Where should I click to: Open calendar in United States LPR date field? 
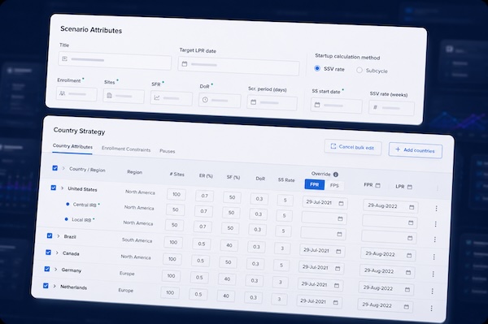pyautogui.click(x=412, y=207)
